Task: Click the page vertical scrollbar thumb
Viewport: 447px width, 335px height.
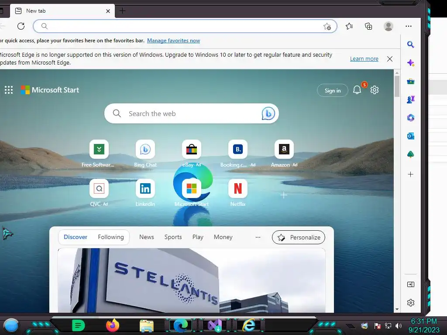Action: pos(397,87)
